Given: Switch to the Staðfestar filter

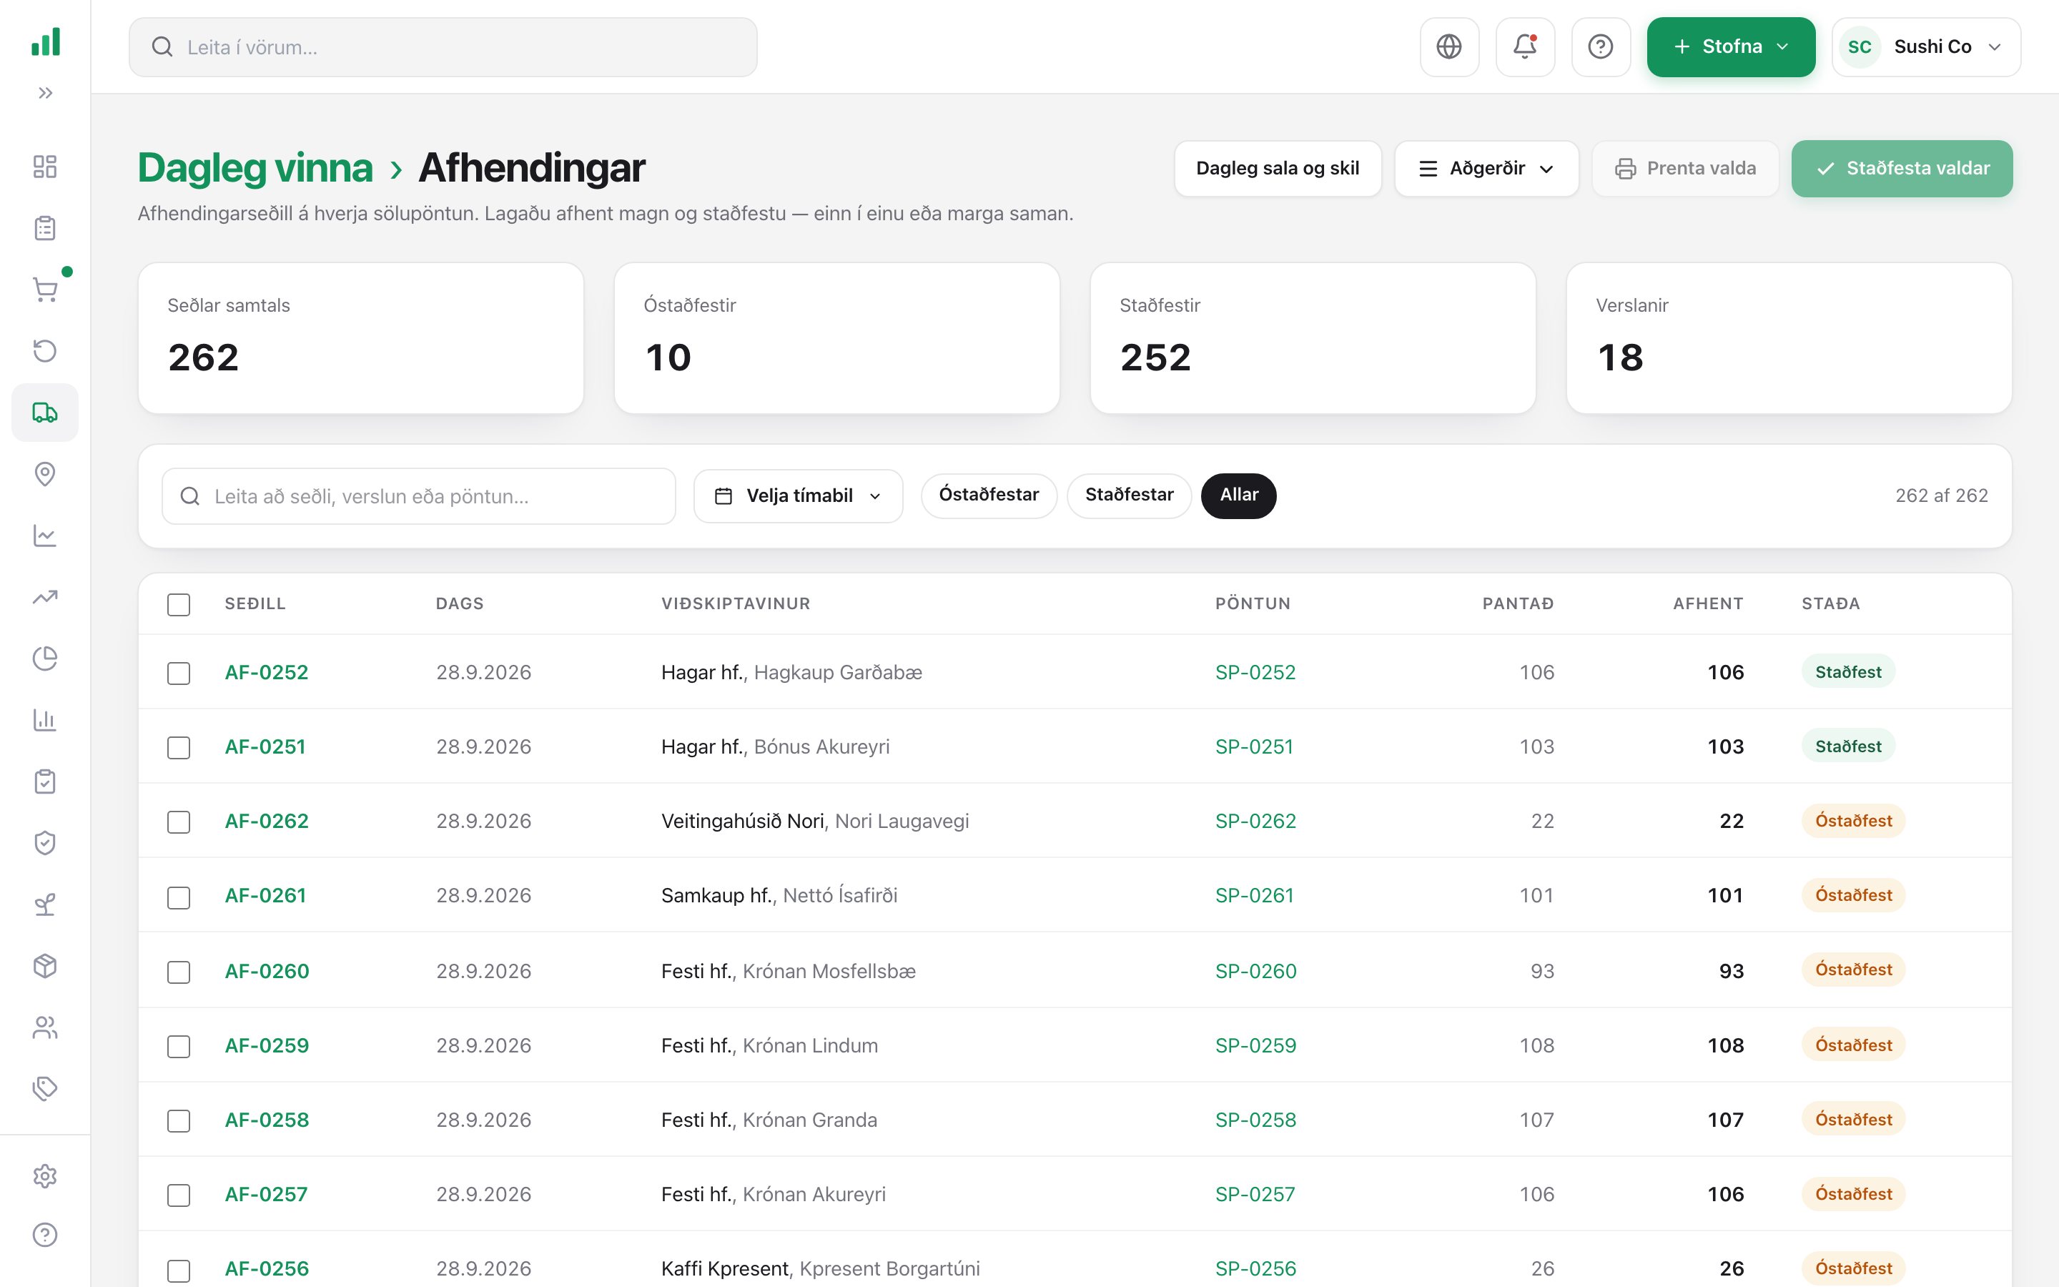Looking at the screenshot, I should [1129, 495].
